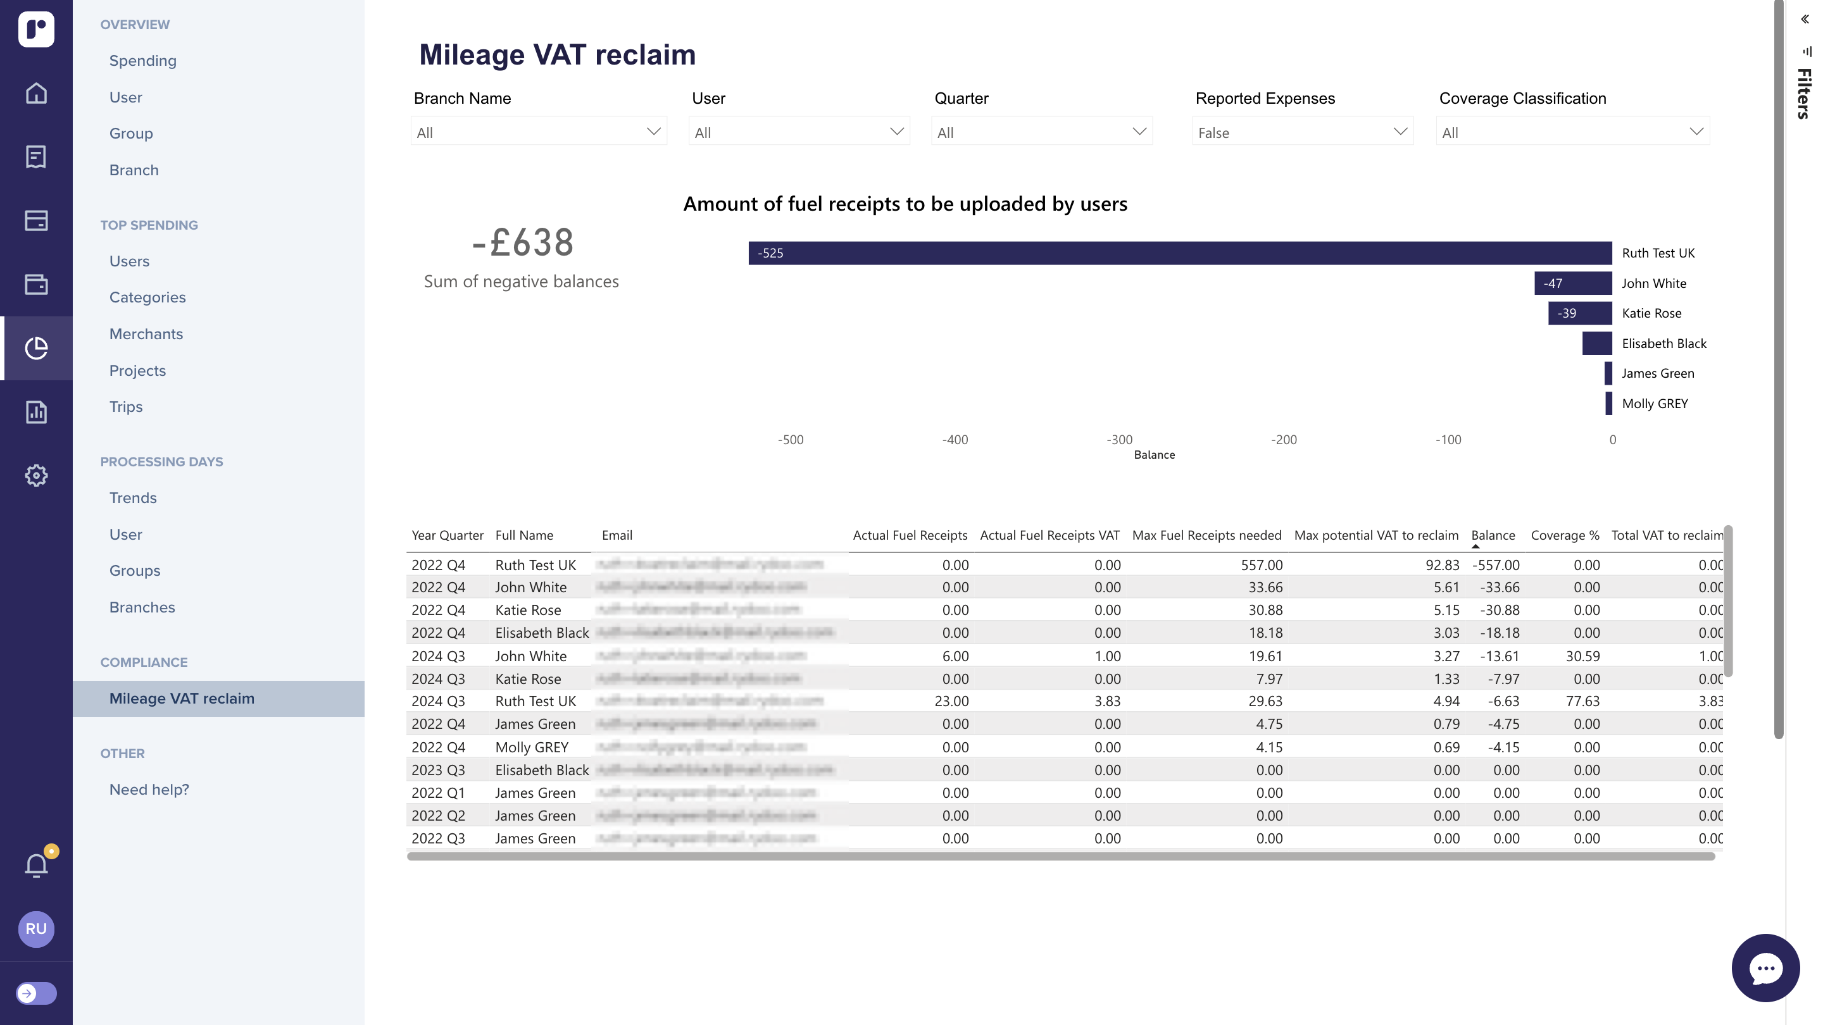
Task: Open the Quarter dropdown
Action: 1042,132
